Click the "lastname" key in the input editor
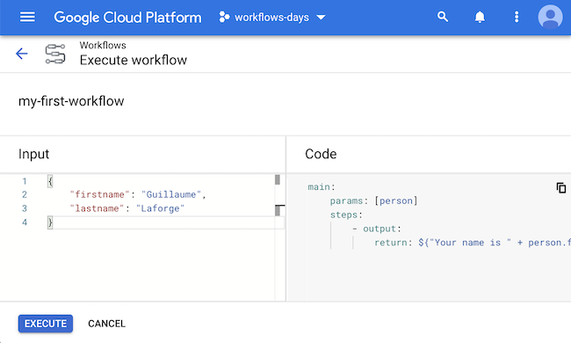571x343 pixels. pyautogui.click(x=97, y=208)
